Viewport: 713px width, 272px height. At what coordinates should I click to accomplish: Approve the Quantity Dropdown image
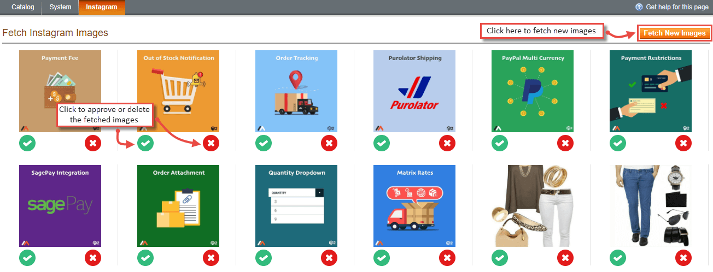pos(264,258)
